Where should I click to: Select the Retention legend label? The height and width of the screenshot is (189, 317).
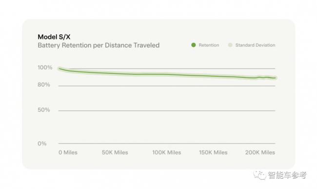[209, 45]
